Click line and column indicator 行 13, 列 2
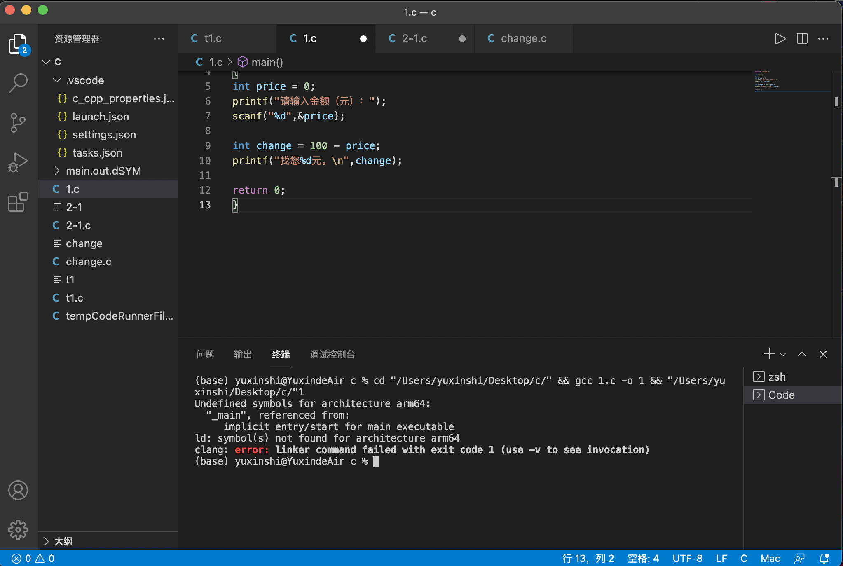843x566 pixels. 588,558
